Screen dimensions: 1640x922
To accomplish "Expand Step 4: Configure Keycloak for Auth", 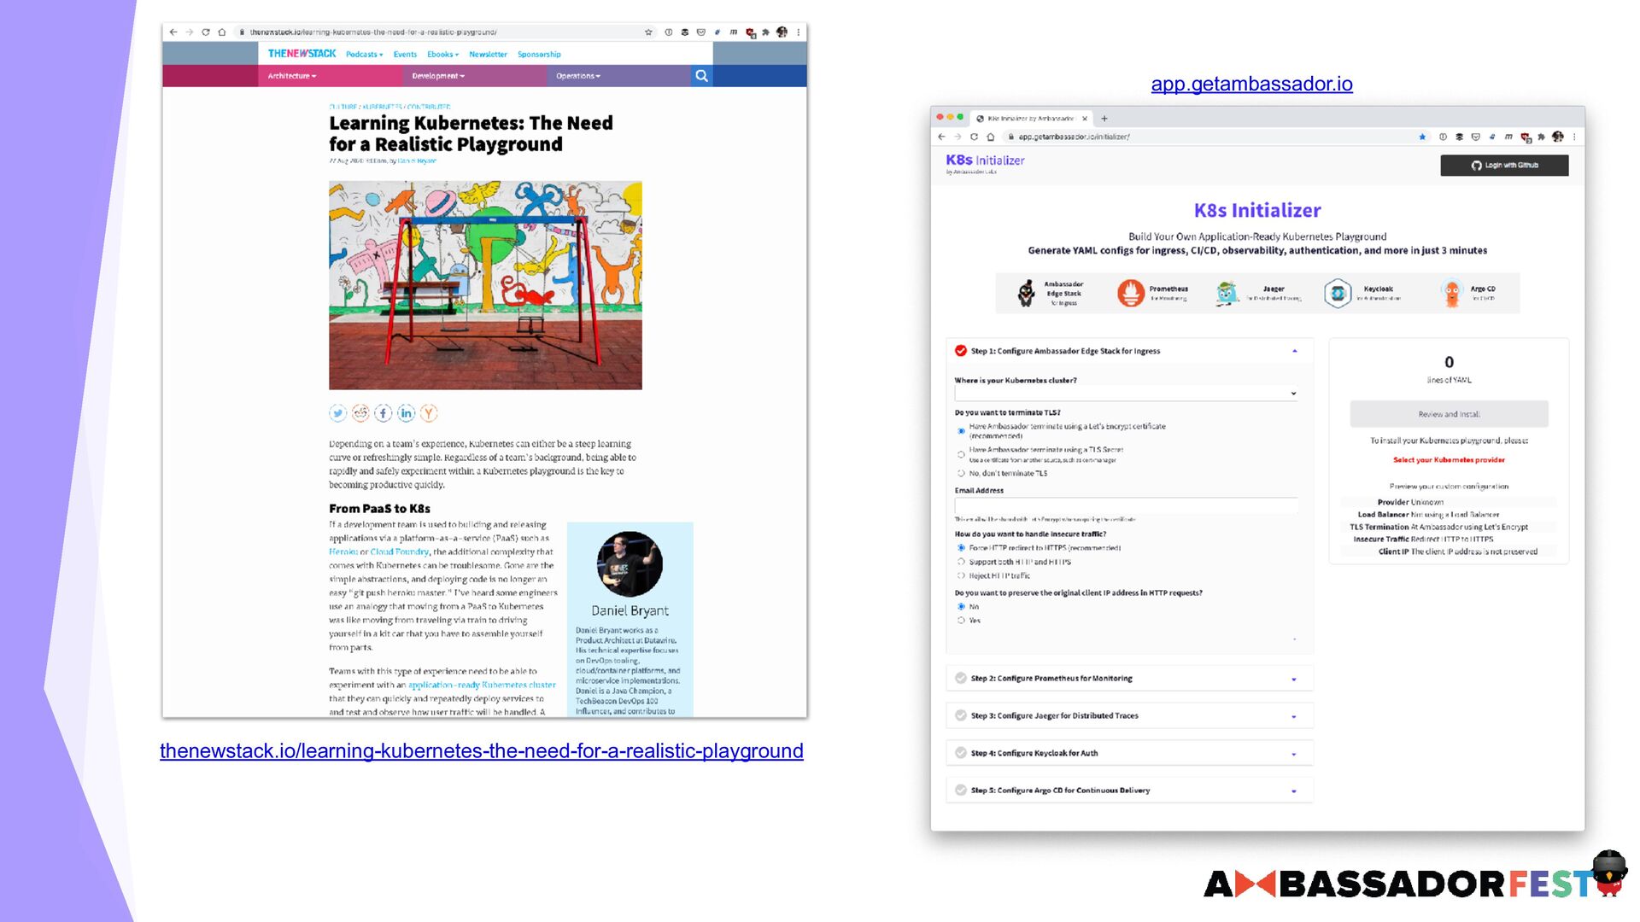I will [1128, 753].
